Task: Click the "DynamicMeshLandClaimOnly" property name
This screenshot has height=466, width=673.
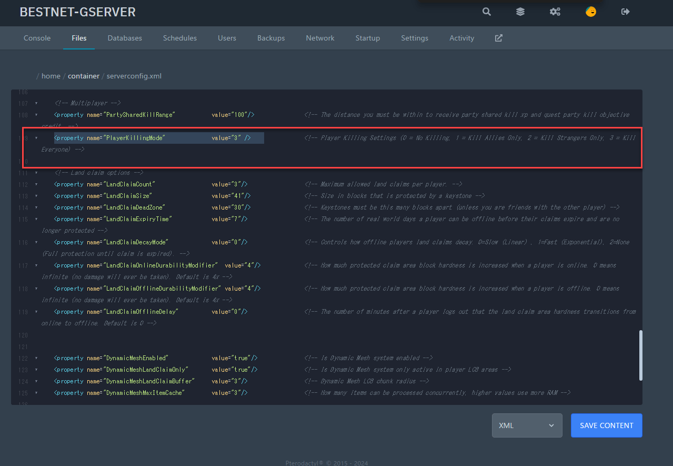Action: (146, 370)
